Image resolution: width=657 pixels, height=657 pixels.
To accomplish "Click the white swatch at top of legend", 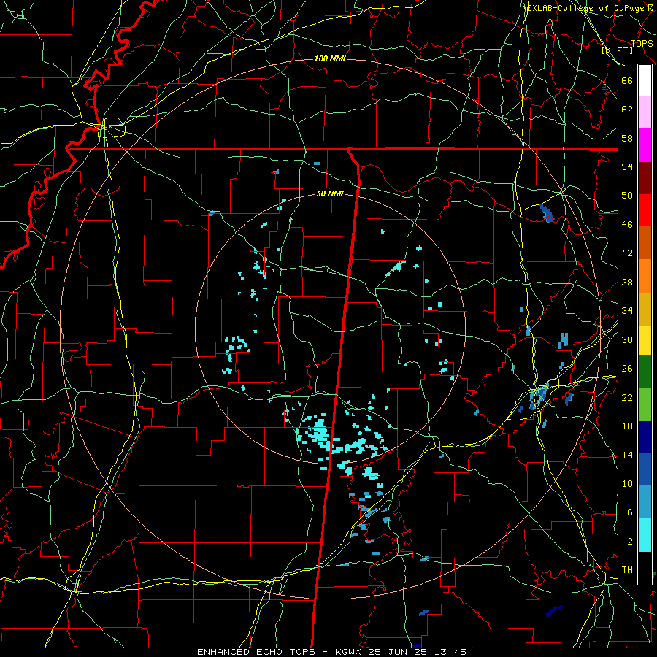I will click(645, 80).
